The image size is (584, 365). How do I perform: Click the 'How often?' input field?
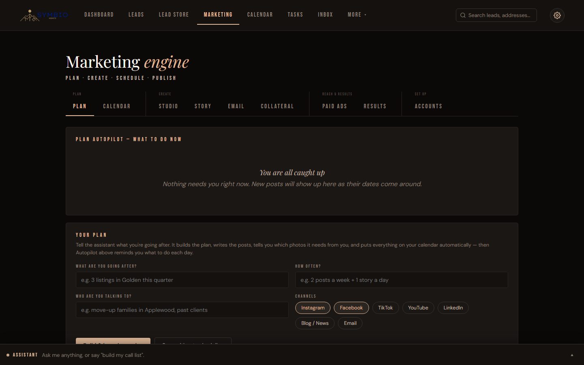click(401, 280)
